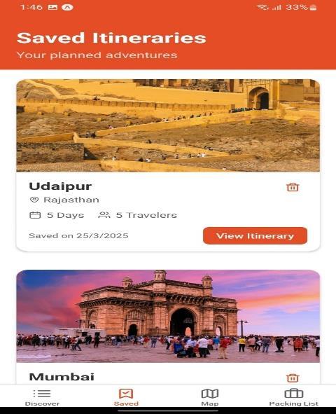Screen dimensions: 336x414
Task: Click the Mumbai title text
Action: coord(62,377)
